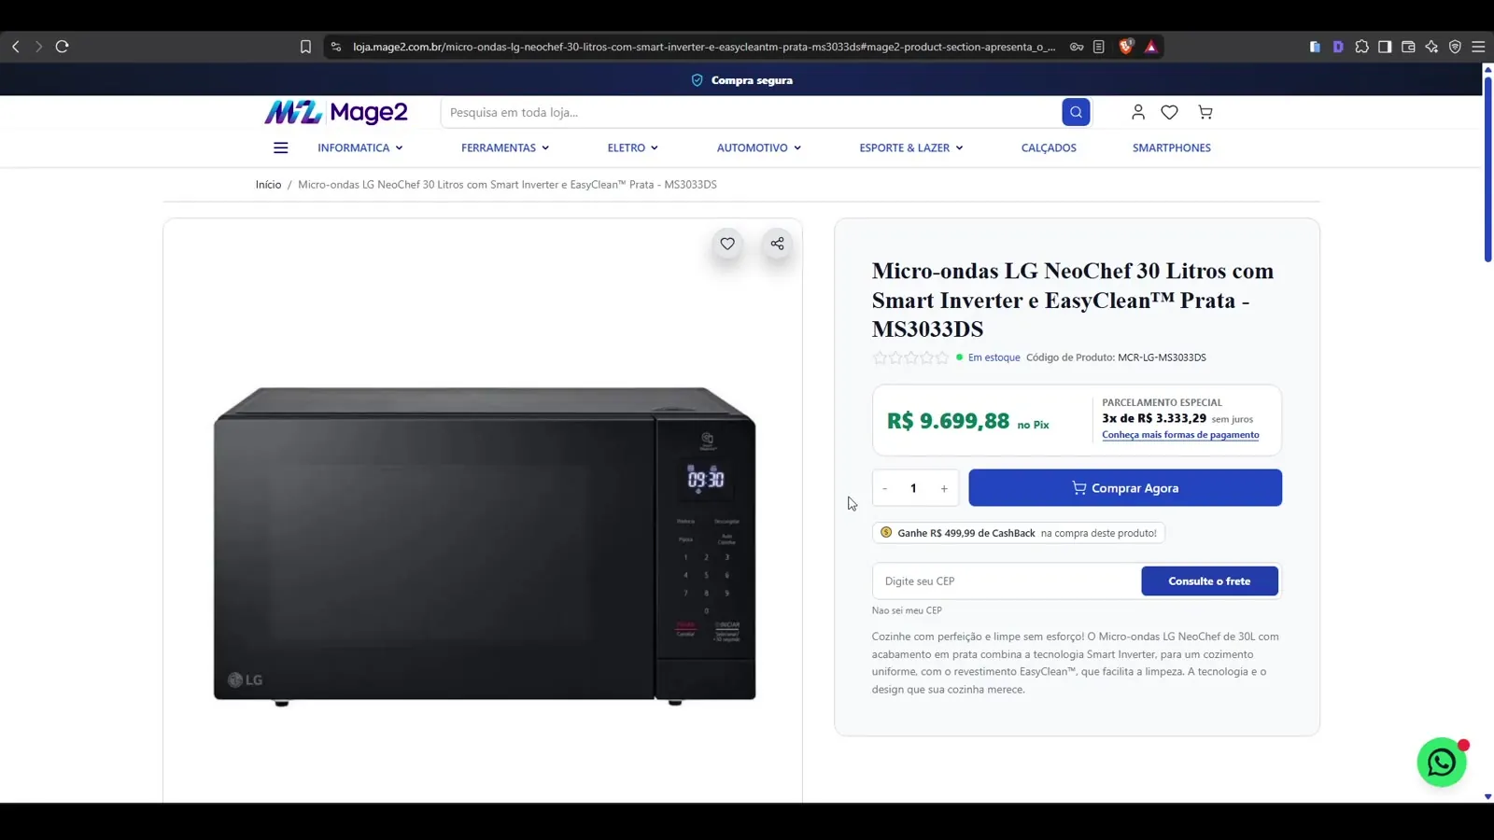Focus the Digite seu CEP field
1494x840 pixels.
click(x=1007, y=581)
